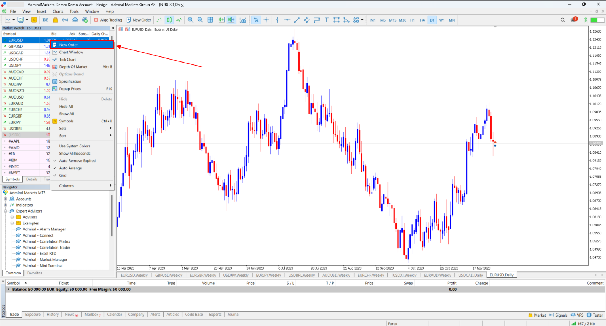Open the Favorites tab in Navigator
Image resolution: width=606 pixels, height=326 pixels.
point(34,273)
